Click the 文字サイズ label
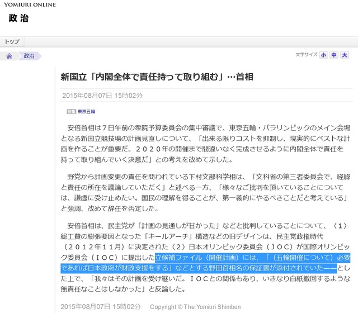Image resolution: width=358 pixels, height=313 pixels. click(307, 55)
